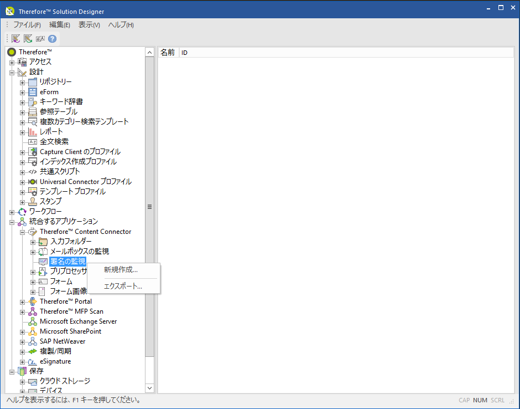
Task: Click the eForm icon
Action: [x=33, y=91]
